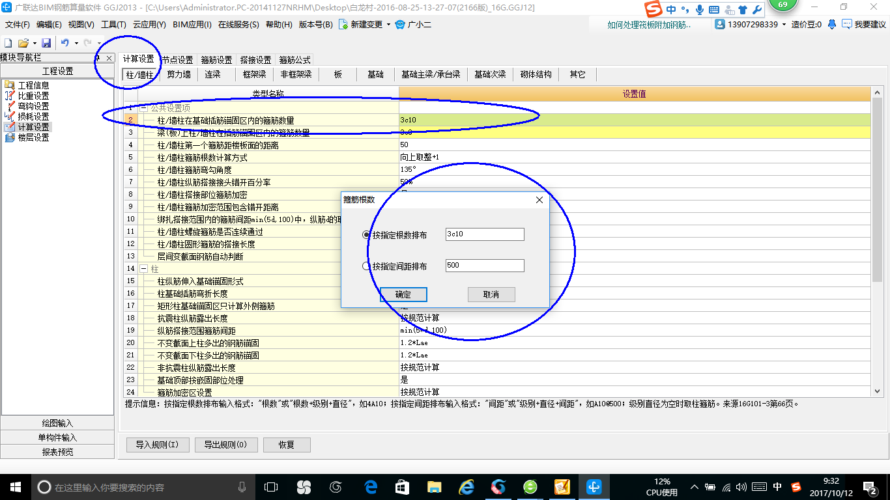The height and width of the screenshot is (500, 890).
Task: Open the BIM应用(I) menu
Action: [192, 25]
